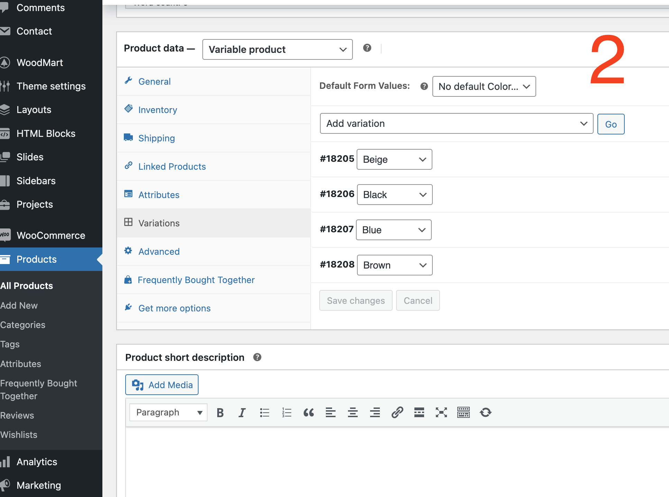
Task: Click the Go button for variation
Action: [610, 124]
